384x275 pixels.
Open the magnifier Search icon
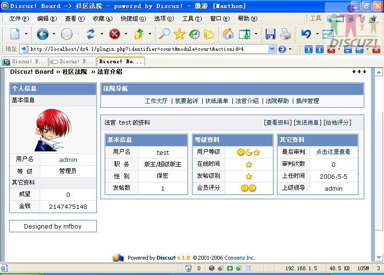point(164,34)
